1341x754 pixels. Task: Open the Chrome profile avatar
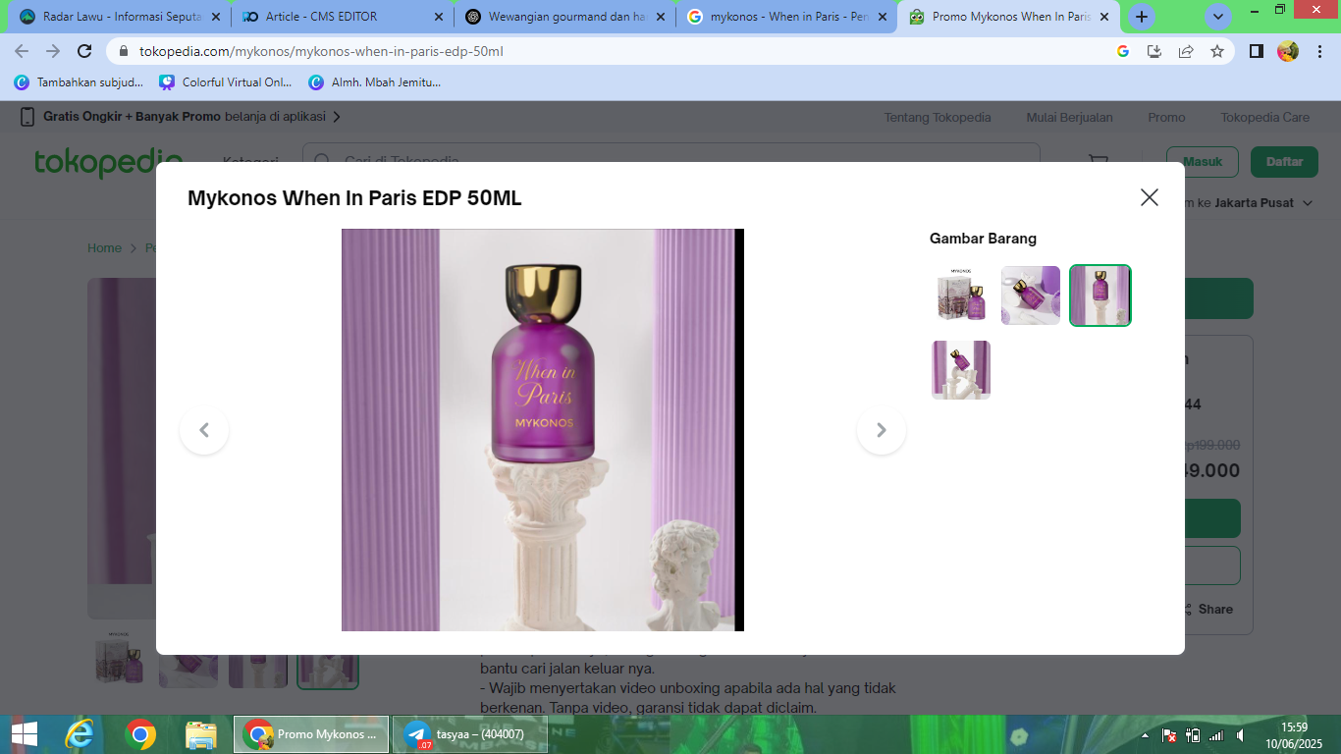1288,51
